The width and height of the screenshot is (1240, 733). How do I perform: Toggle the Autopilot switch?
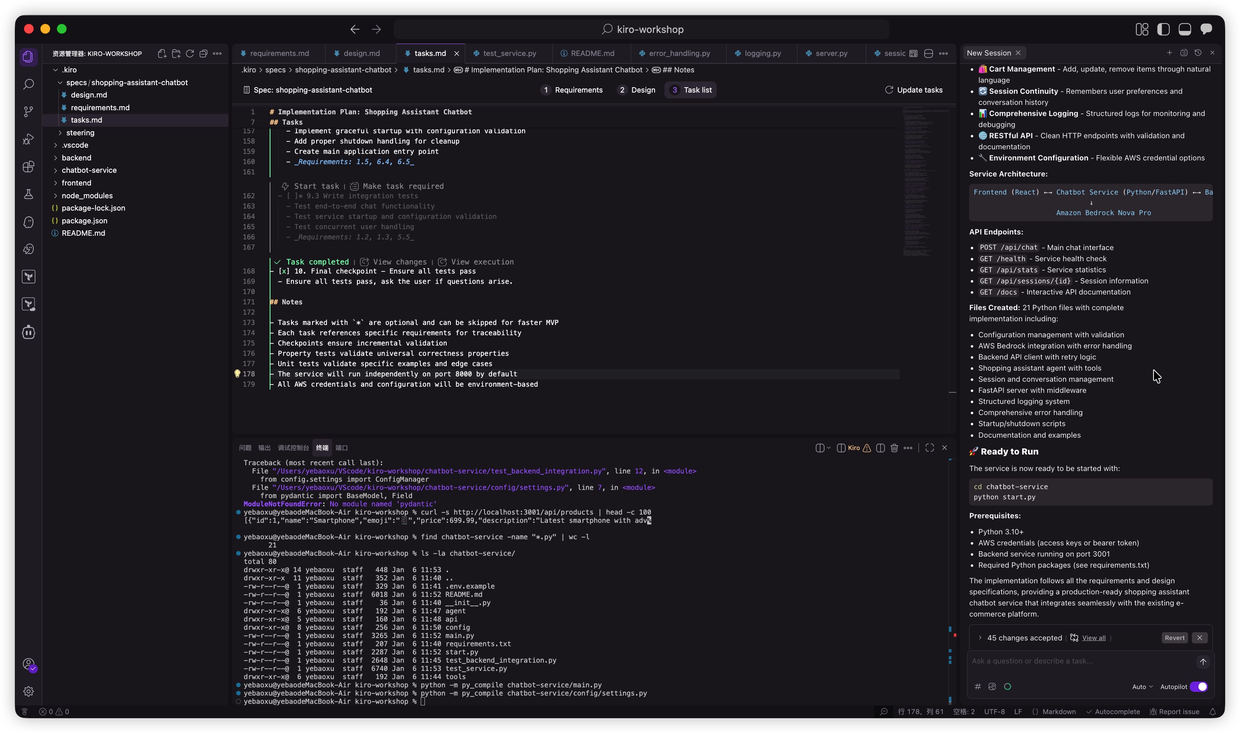tap(1198, 687)
